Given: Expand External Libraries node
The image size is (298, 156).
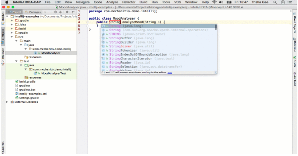Looking at the screenshot, I should 7,102.
